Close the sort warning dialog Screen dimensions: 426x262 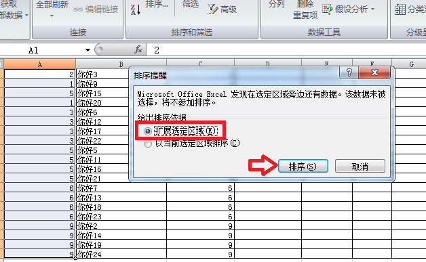[x=374, y=72]
